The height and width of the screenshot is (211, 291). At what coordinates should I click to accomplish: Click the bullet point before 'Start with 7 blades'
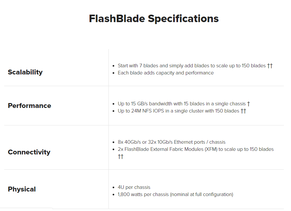[x=113, y=66]
